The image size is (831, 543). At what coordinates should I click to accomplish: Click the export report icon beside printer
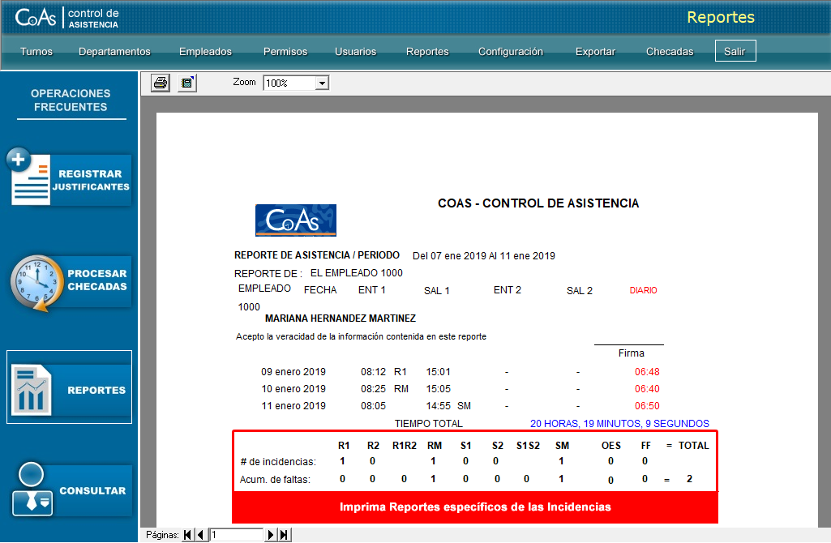(187, 83)
